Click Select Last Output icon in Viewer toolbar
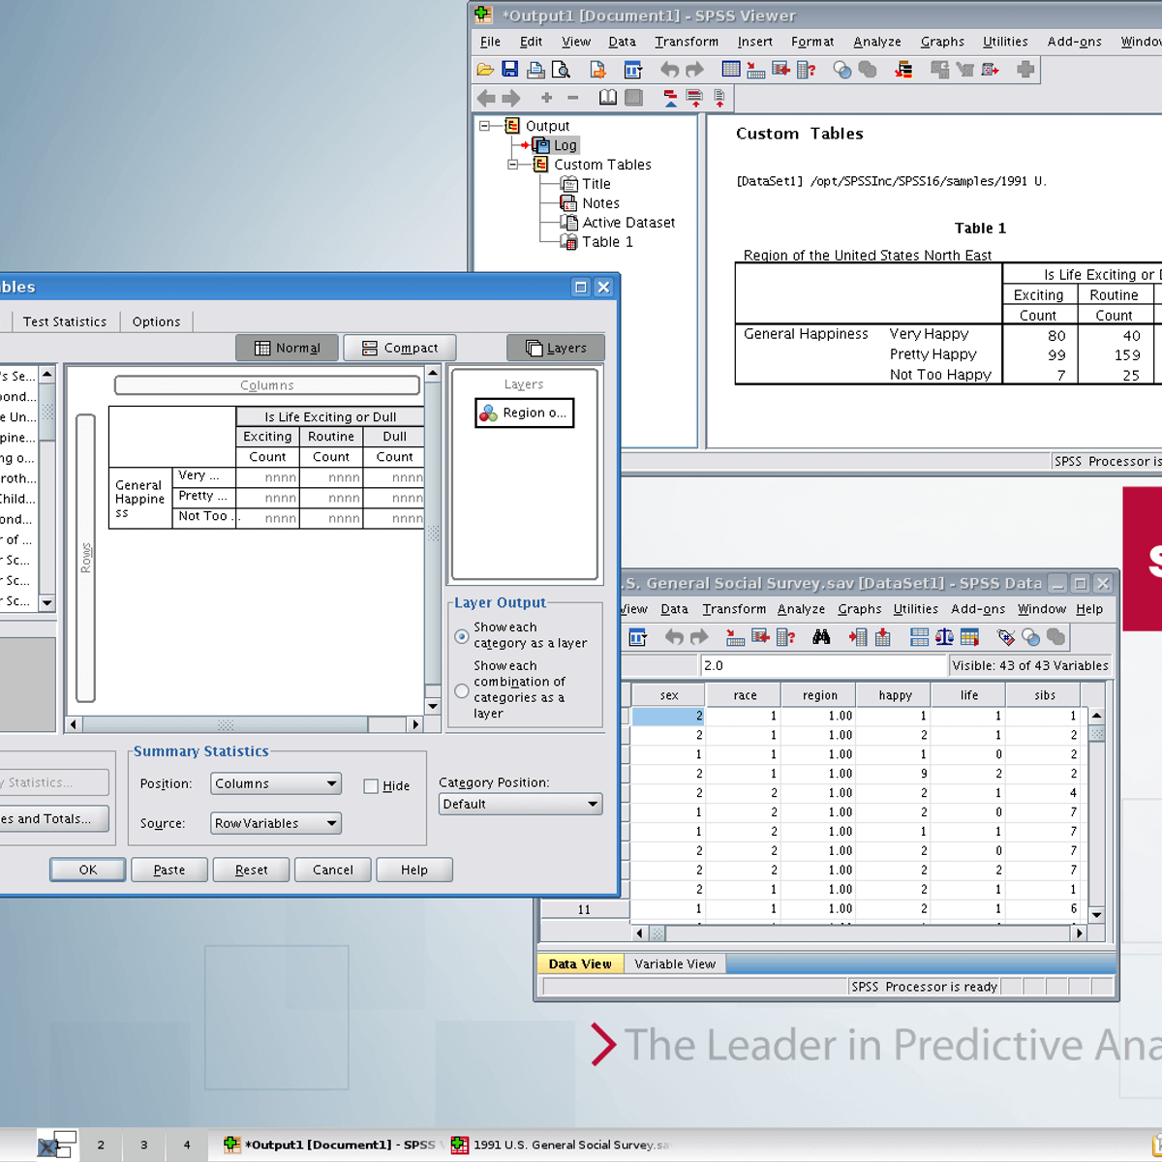The height and width of the screenshot is (1162, 1162). coord(903,70)
